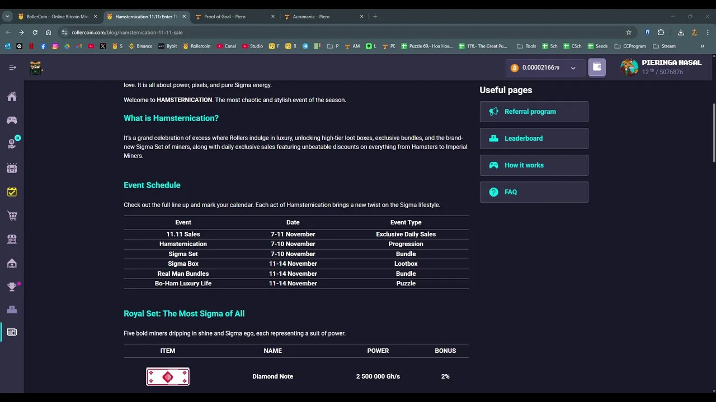
Task: Click the "Exclusive Daily Sales" event type cell
Action: (406, 234)
